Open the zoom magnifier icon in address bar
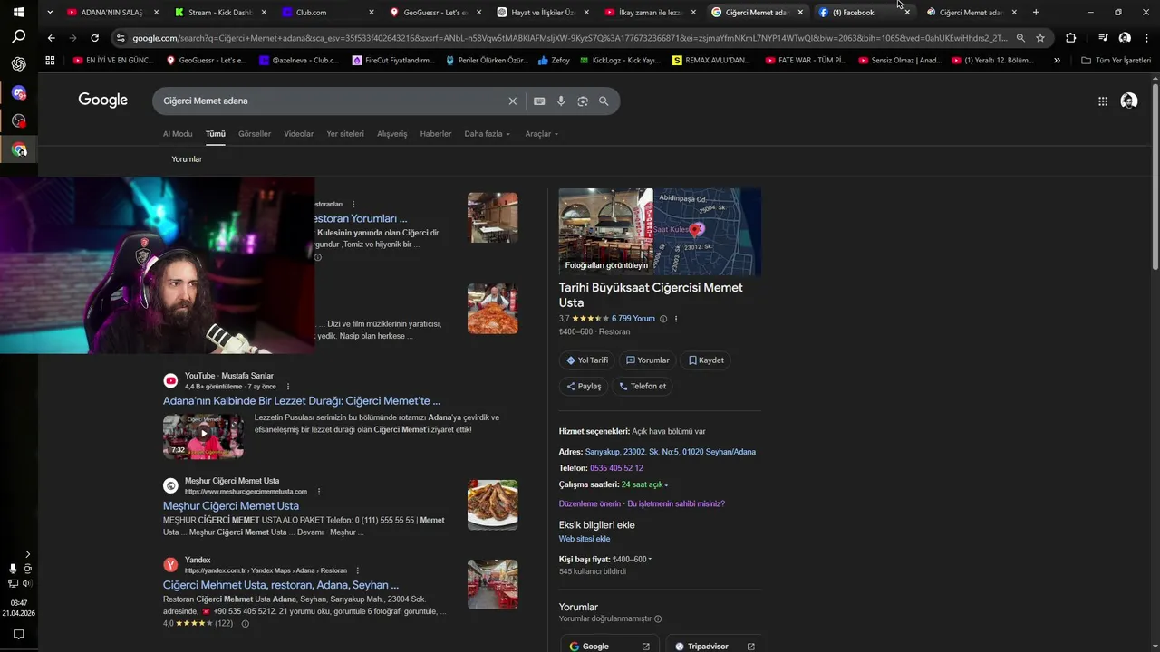1160x652 pixels. pyautogui.click(x=1020, y=38)
